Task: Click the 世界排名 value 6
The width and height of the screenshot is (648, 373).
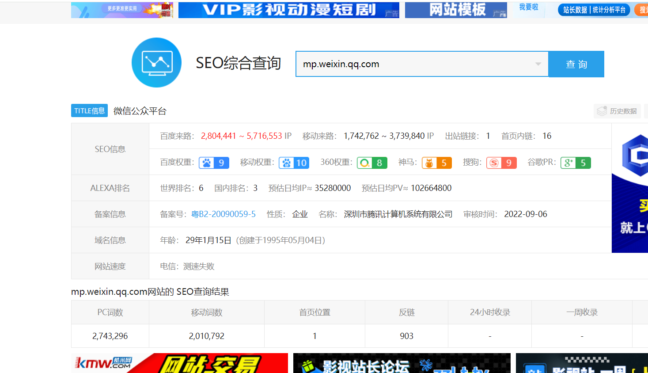Action: point(201,188)
